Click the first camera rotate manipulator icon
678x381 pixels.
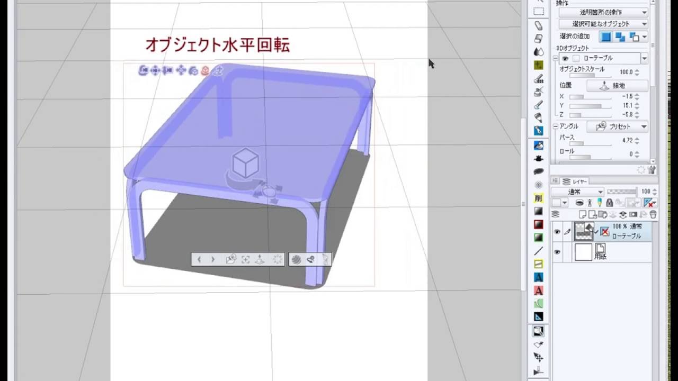[x=142, y=70]
